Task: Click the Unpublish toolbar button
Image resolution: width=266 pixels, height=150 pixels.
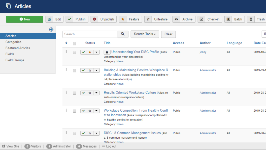Action: pyautogui.click(x=104, y=19)
